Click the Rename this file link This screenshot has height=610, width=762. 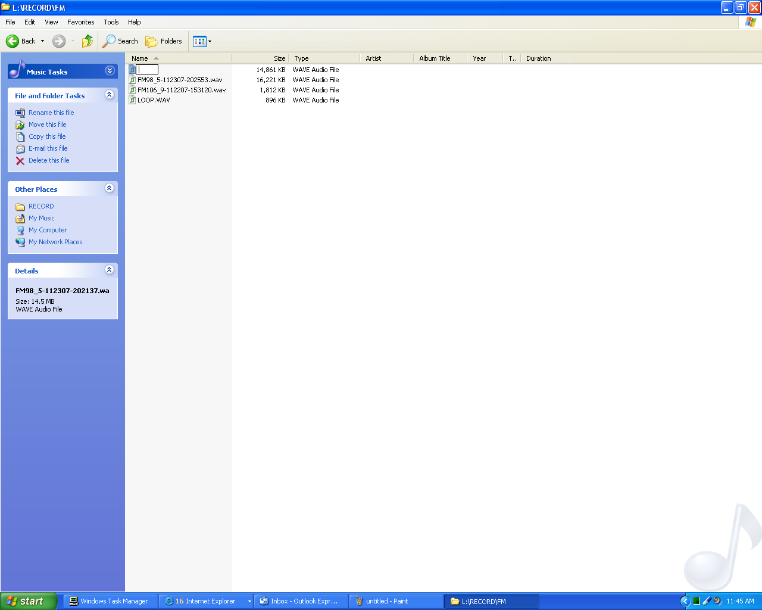51,113
